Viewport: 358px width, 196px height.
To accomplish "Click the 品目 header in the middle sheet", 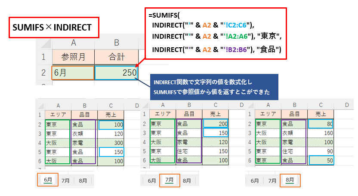I will coord(189,114).
